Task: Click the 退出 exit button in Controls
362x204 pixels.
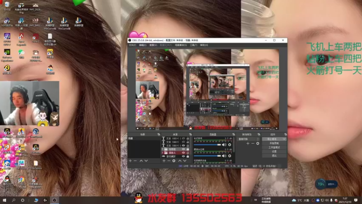Action: 274,155
